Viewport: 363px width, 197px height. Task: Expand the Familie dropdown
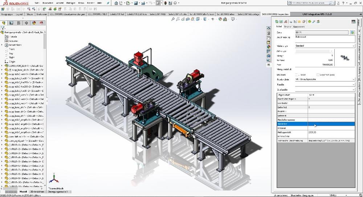354,84
